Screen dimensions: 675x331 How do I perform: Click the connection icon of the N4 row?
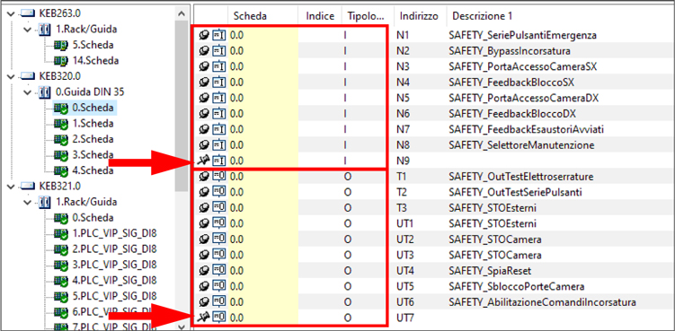pyautogui.click(x=205, y=83)
